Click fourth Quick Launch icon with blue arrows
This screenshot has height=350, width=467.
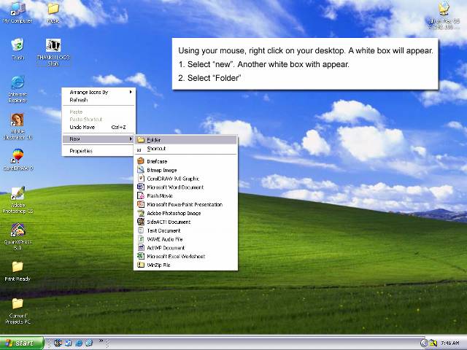[x=89, y=343]
